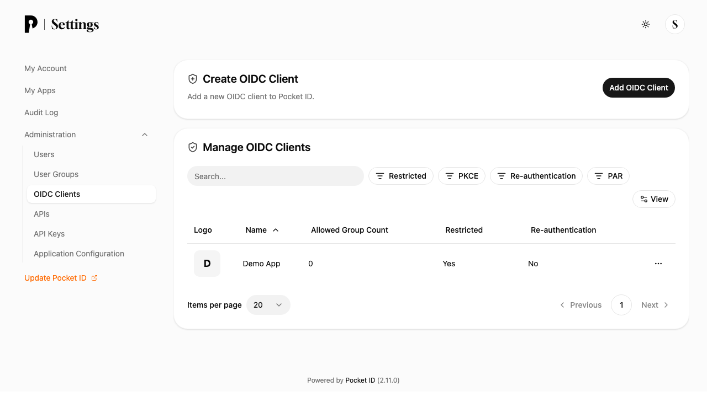Open the user avatar menu labeled S
The height and width of the screenshot is (397, 707).
(675, 24)
